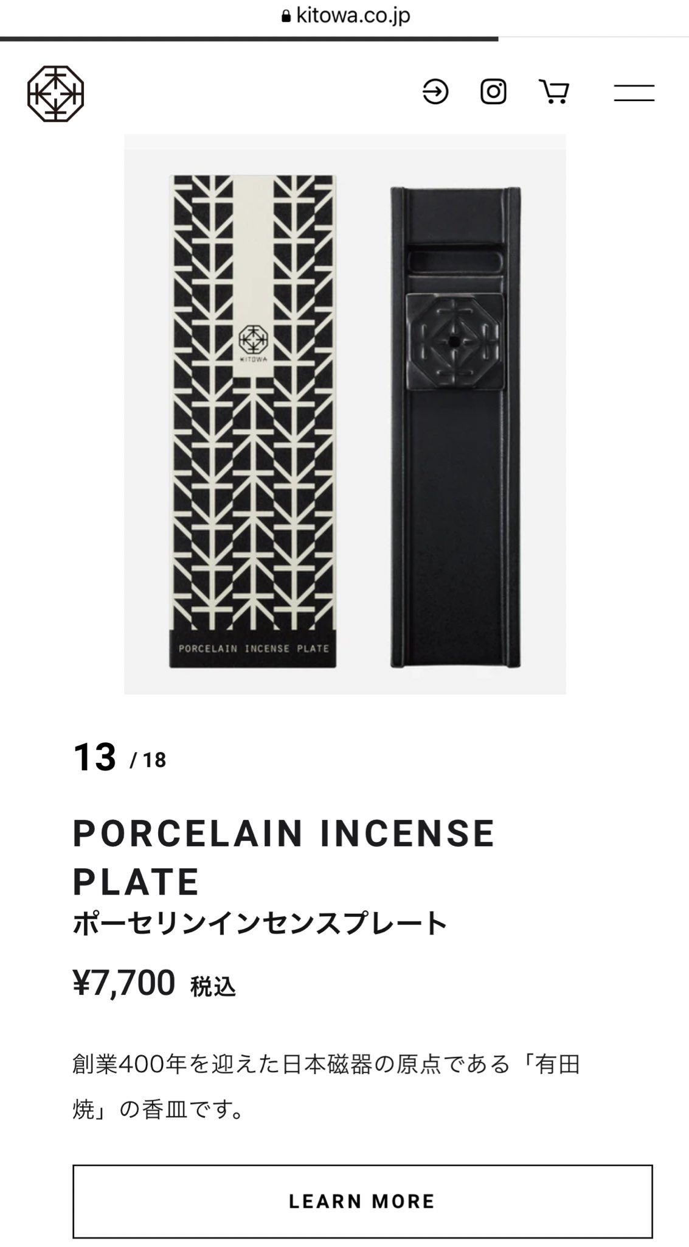Select the patterned incense plate box image
The height and width of the screenshot is (1247, 689).
252,421
